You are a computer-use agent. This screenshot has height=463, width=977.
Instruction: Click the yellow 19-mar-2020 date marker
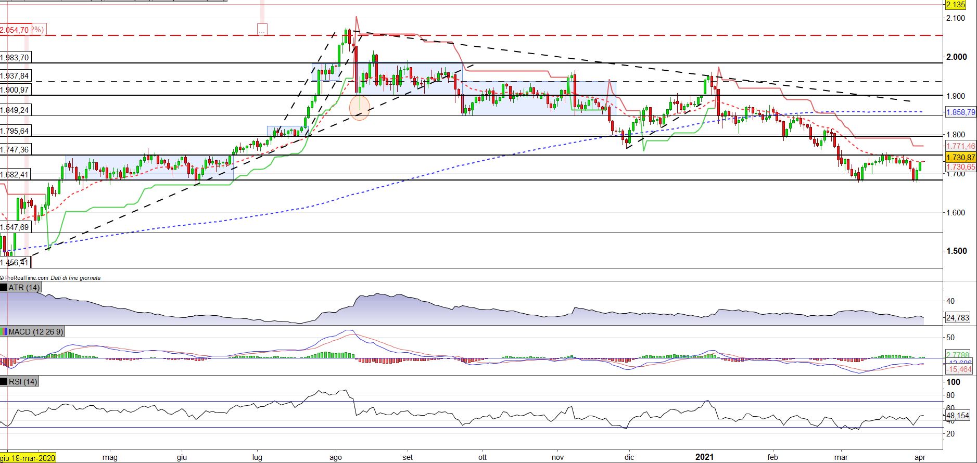click(x=28, y=458)
